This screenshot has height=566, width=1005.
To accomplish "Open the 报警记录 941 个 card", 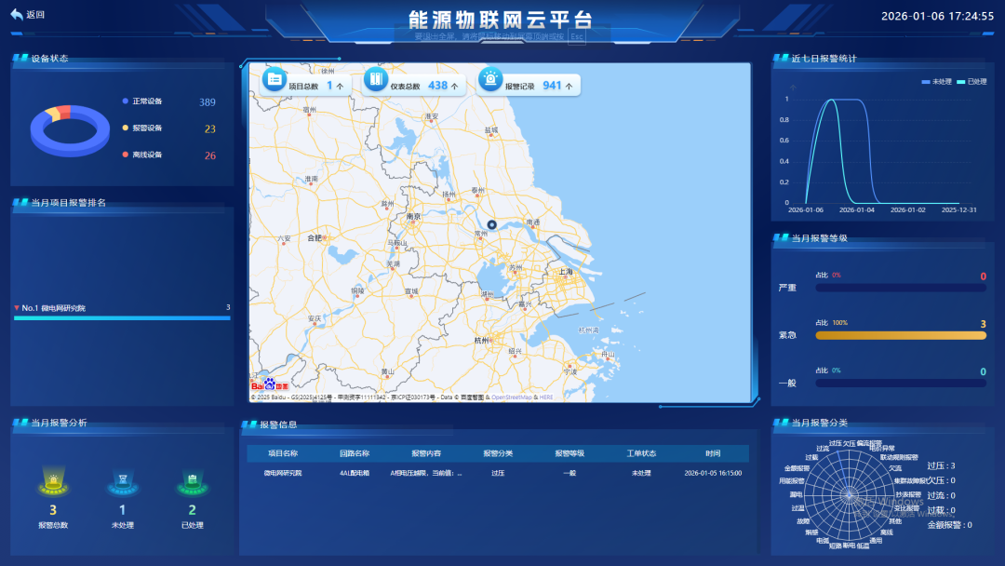I will click(529, 85).
